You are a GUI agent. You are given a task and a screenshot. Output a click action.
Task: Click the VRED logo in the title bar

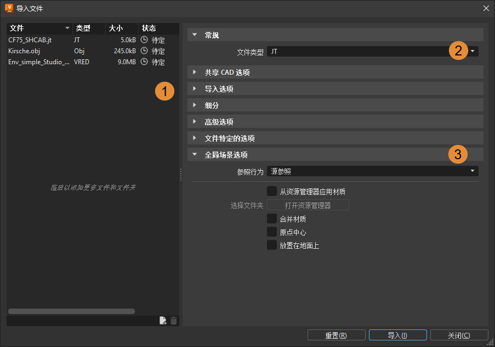pos(9,8)
